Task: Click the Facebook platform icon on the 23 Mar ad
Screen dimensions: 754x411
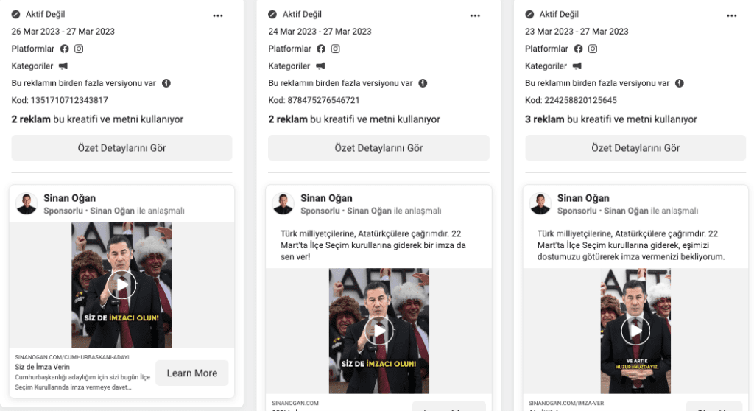Action: (x=579, y=49)
